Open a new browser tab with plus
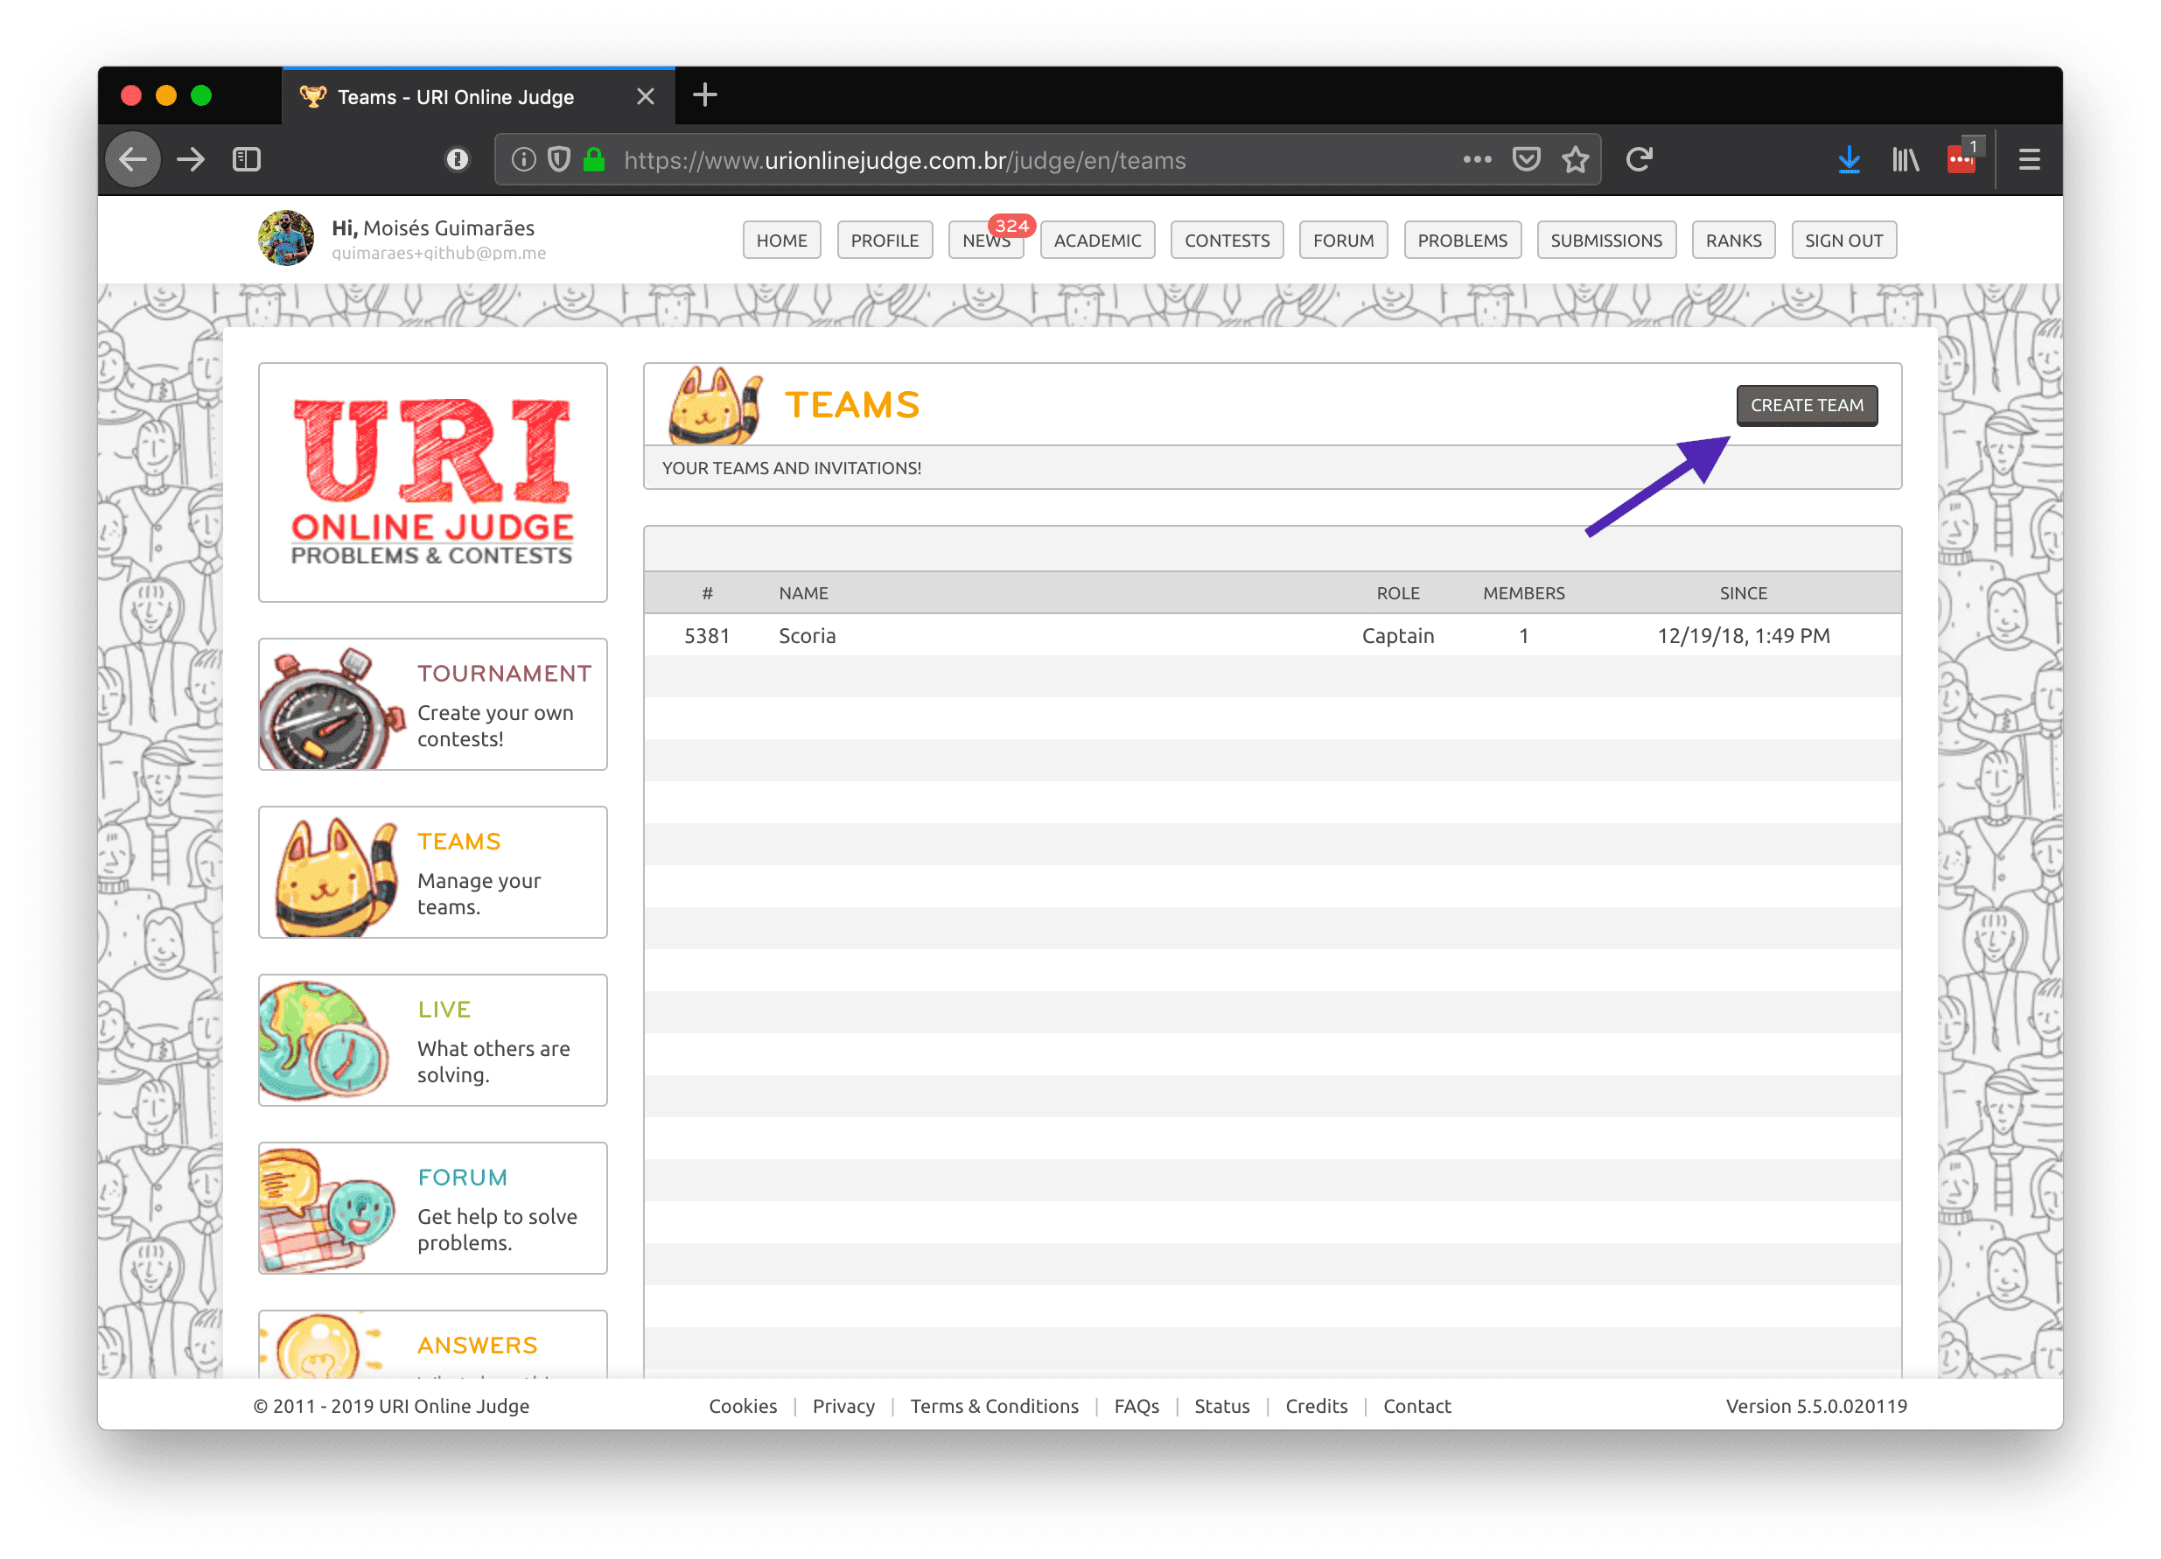The height and width of the screenshot is (1559, 2161). [705, 95]
